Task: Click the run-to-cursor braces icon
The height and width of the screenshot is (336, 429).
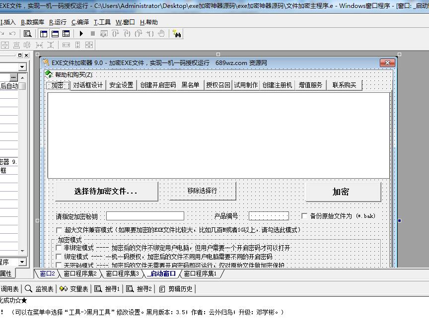Action: [x=150, y=34]
